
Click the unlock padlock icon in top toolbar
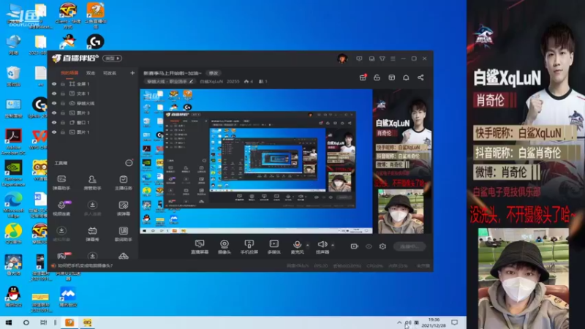click(x=377, y=77)
